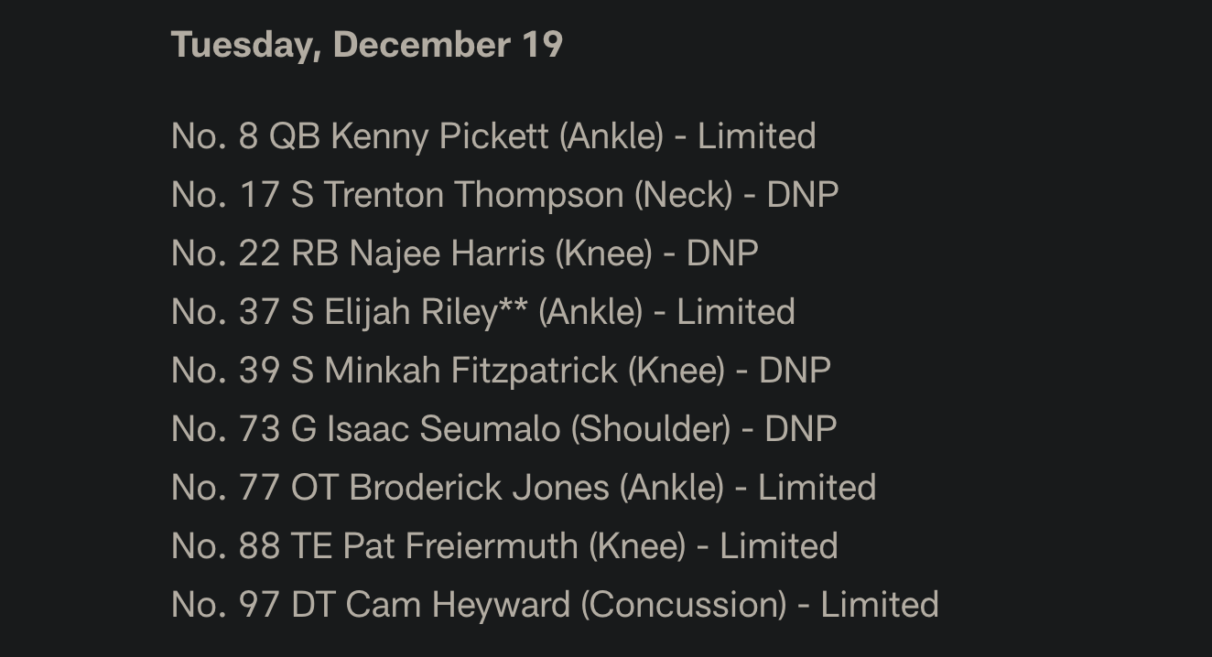
Task: Click the Pat Freiermuth injury line
Action: click(x=503, y=546)
